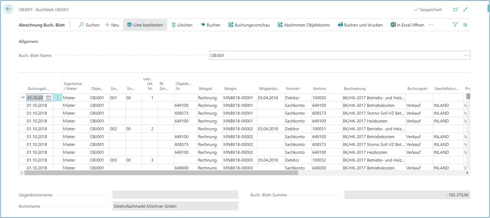
Task: Open Buchungsvorschau posting preview
Action: pos(249,25)
